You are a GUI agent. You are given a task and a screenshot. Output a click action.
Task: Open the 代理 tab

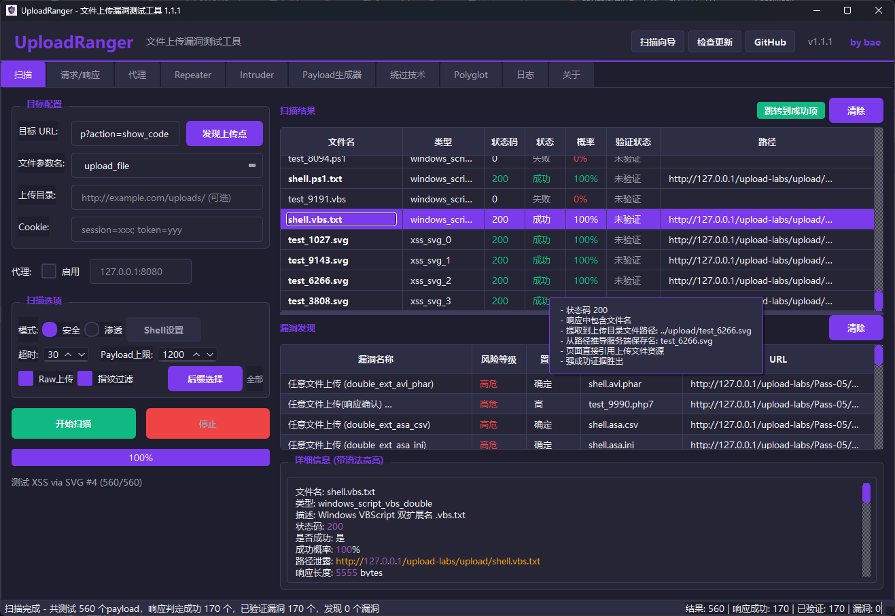[x=137, y=75]
